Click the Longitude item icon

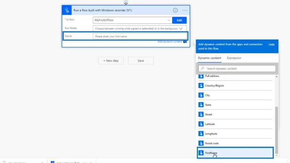pyautogui.click(x=201, y=134)
